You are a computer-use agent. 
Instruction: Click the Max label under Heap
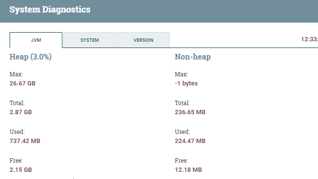click(16, 74)
